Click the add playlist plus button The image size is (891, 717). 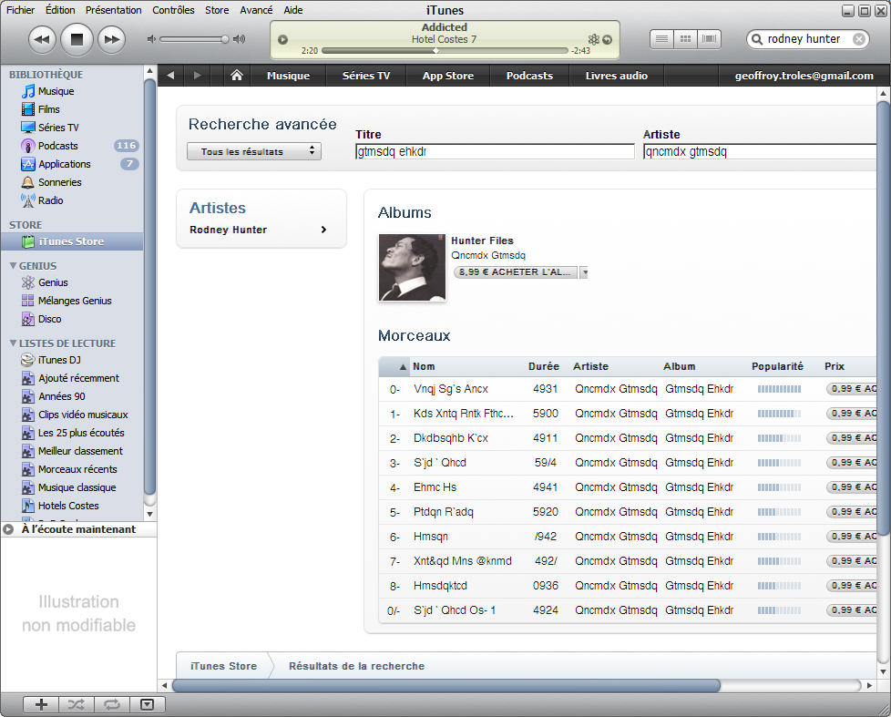[x=41, y=704]
